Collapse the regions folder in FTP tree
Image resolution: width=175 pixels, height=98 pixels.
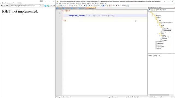160,35
